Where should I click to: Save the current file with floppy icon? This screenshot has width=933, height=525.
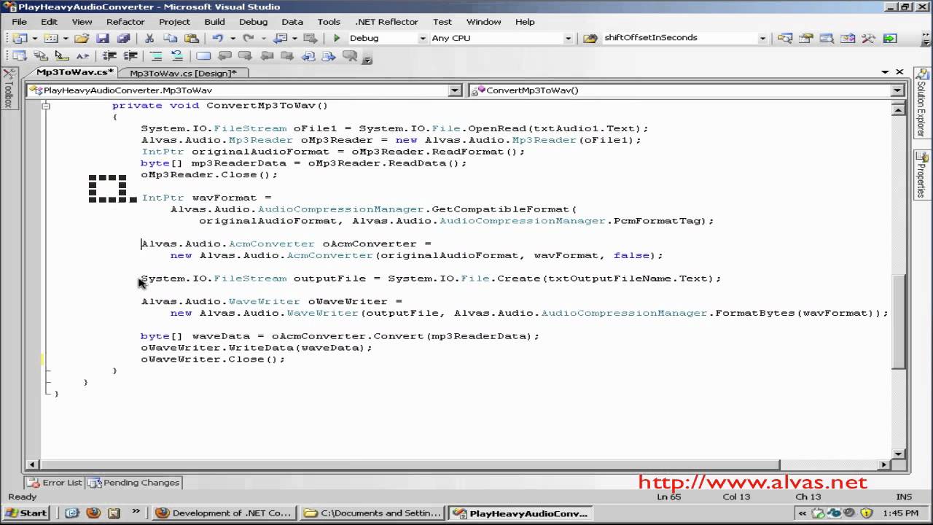(103, 38)
